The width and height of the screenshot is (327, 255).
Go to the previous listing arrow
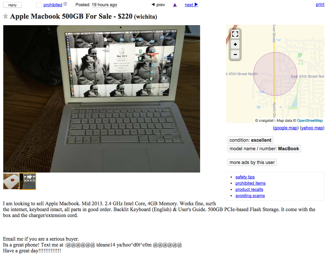(158, 5)
